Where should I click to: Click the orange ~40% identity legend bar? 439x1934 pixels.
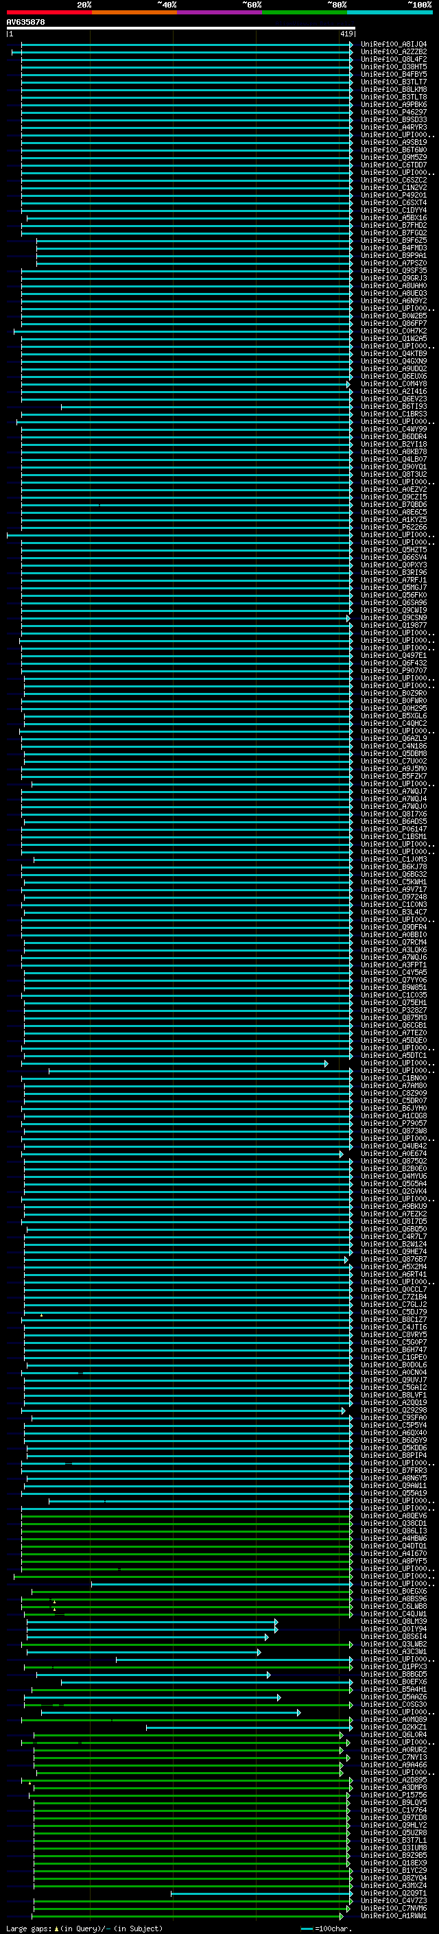(134, 12)
